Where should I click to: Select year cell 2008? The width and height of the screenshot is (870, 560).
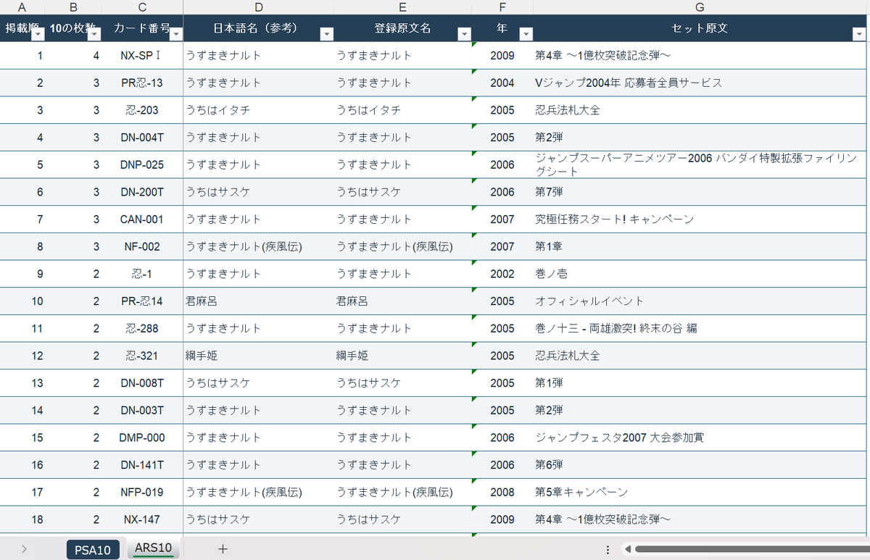(502, 492)
